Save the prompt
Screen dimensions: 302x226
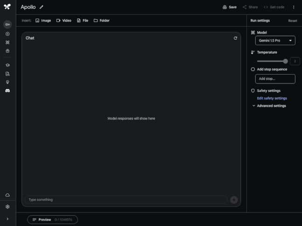click(230, 7)
